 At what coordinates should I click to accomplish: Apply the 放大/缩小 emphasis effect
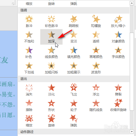click(x=118, y=21)
